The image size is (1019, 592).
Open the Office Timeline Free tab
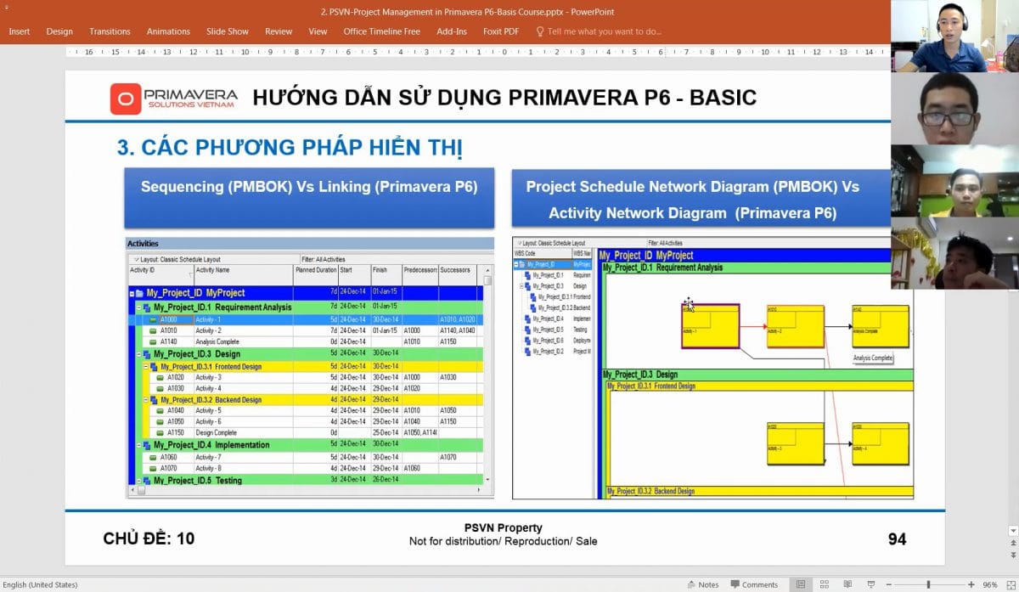click(381, 31)
